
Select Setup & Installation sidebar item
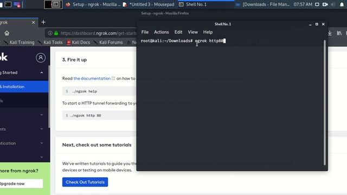pos(24,87)
